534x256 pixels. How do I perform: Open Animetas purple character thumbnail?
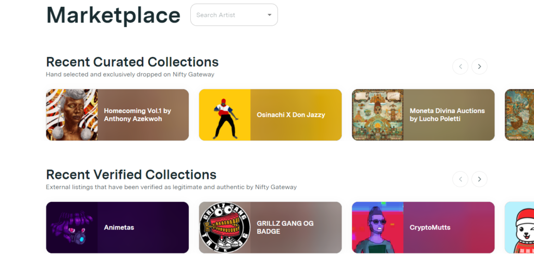tap(71, 227)
